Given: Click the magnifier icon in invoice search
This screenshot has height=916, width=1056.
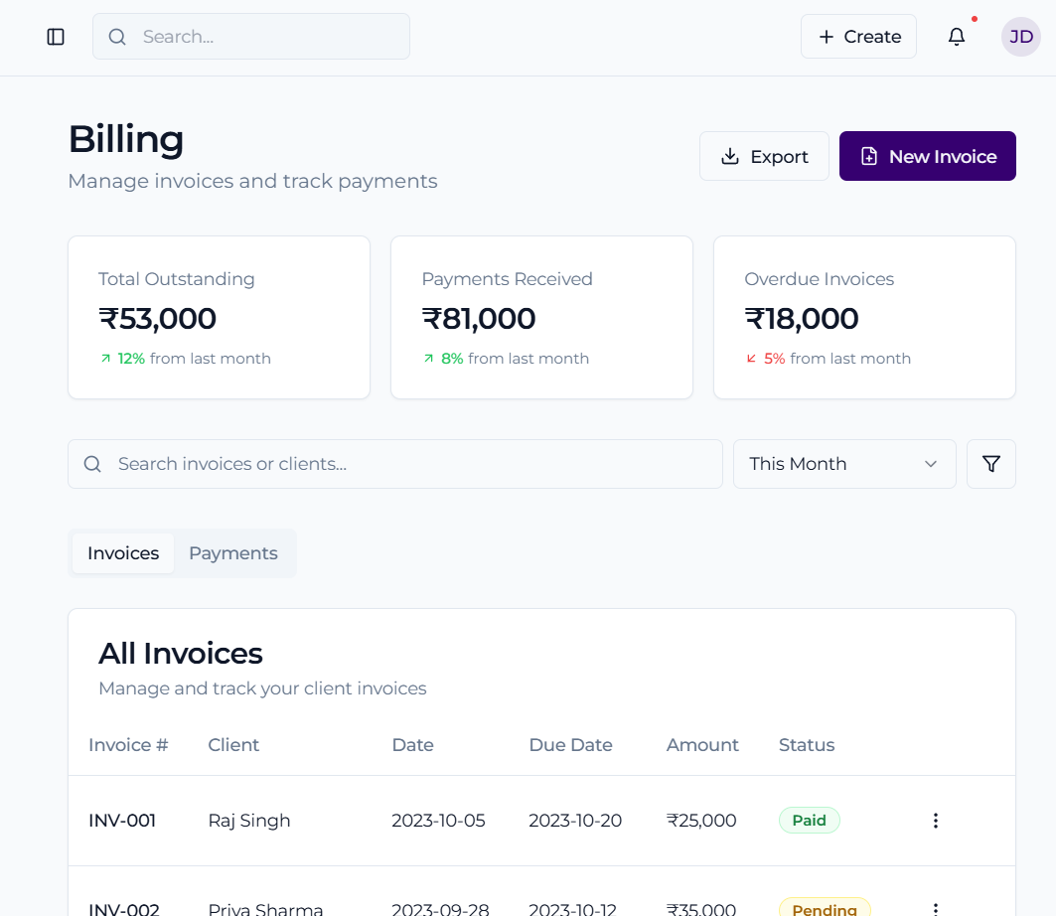Looking at the screenshot, I should [x=92, y=464].
